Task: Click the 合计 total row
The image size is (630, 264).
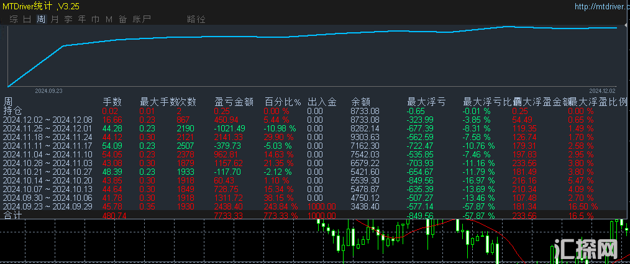Action: coord(13,216)
